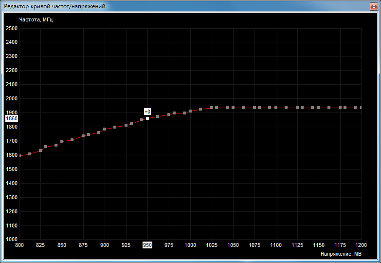Image resolution: width=381 pixels, height=263 pixels.
Task: Click the curve point at 900 mV
Action: point(105,129)
